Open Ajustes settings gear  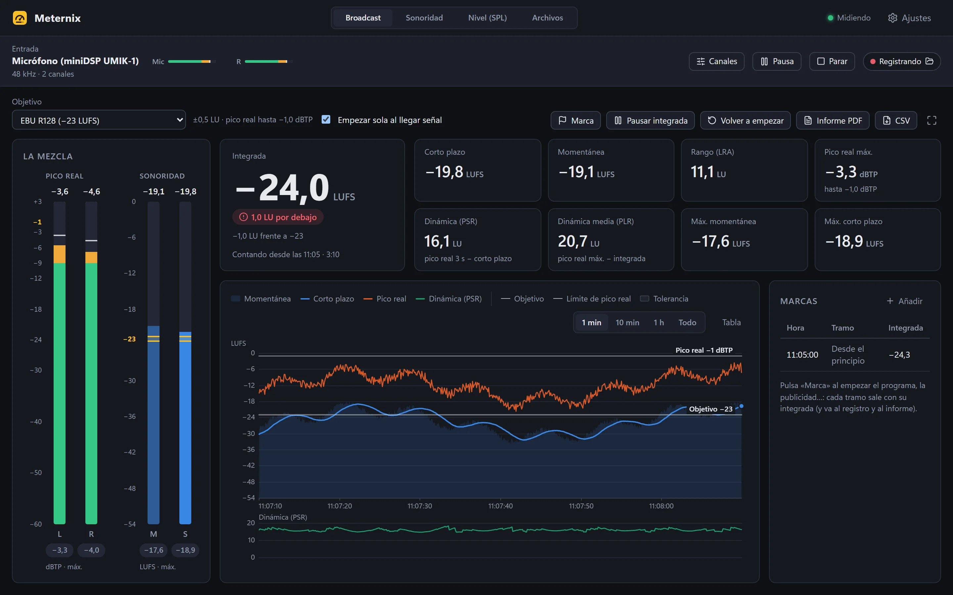[x=909, y=18]
